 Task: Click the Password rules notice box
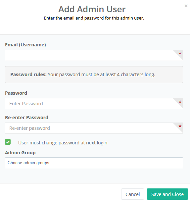94,75
